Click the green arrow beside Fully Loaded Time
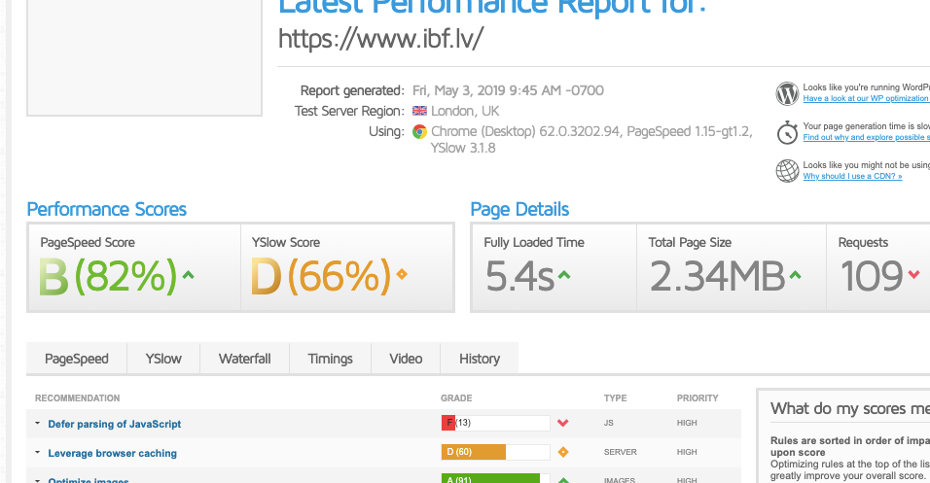This screenshot has width=930, height=483. tap(564, 275)
